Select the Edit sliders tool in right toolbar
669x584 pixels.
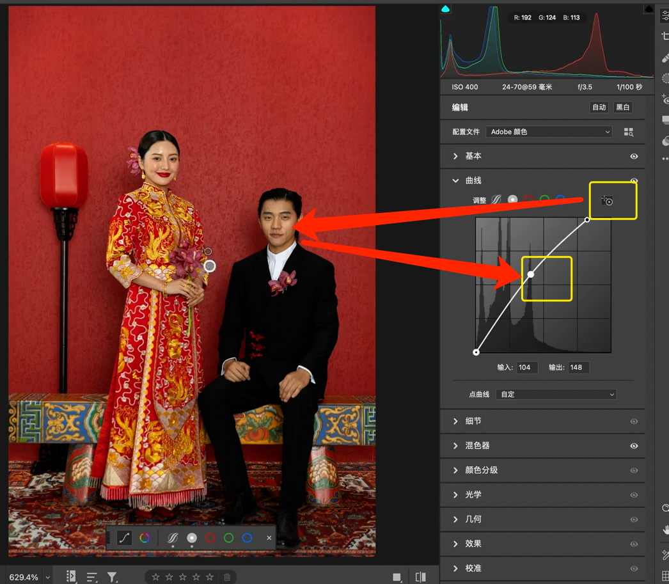tap(665, 15)
